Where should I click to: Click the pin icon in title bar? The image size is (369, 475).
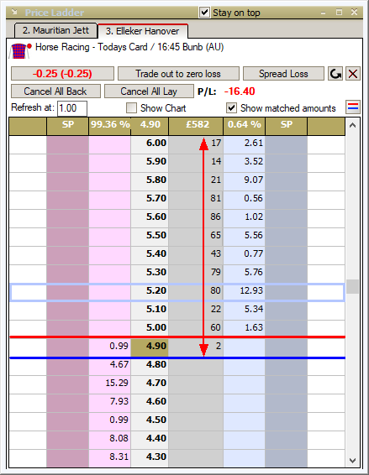click(14, 12)
